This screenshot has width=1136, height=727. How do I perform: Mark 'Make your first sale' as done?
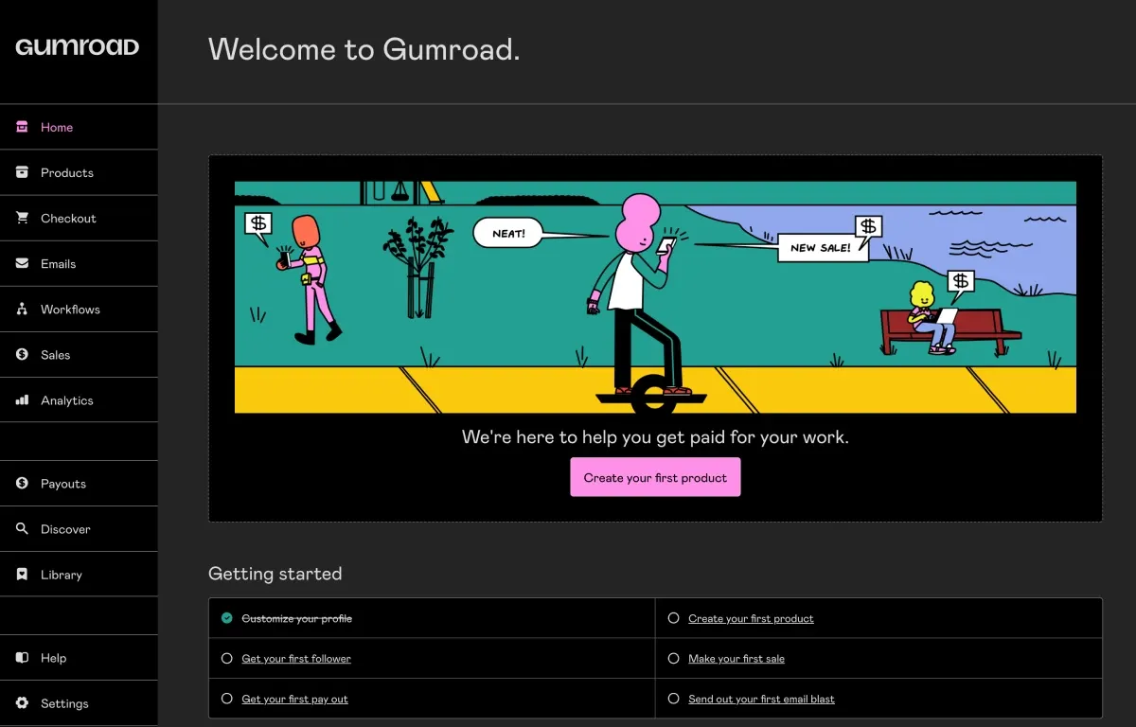[x=673, y=658]
